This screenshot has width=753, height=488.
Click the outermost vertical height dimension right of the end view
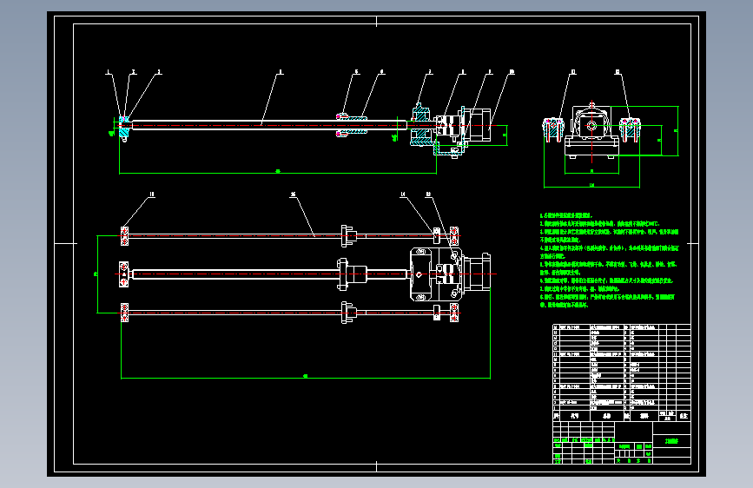(677, 130)
